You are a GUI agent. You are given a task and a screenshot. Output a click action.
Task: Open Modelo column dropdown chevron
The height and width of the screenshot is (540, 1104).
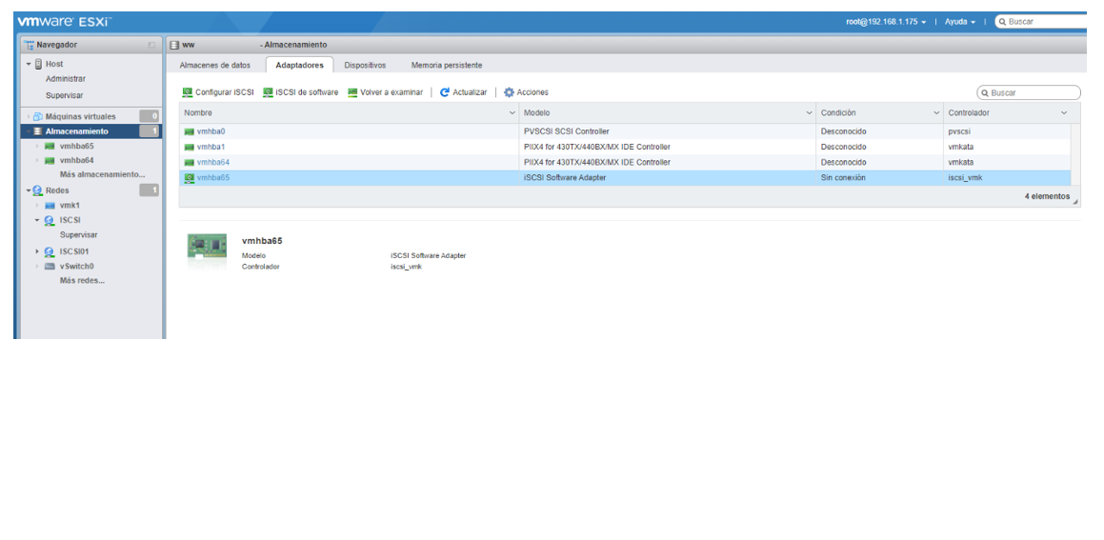(x=809, y=112)
